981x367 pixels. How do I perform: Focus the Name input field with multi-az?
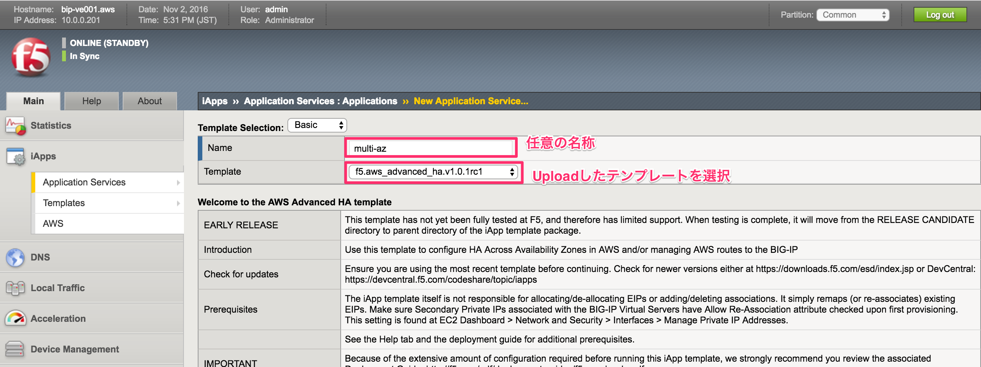tap(431, 148)
